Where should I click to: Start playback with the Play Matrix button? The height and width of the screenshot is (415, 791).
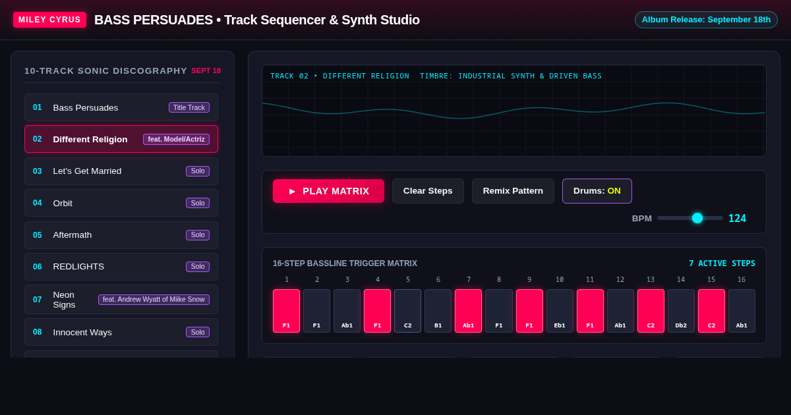pyautogui.click(x=328, y=191)
